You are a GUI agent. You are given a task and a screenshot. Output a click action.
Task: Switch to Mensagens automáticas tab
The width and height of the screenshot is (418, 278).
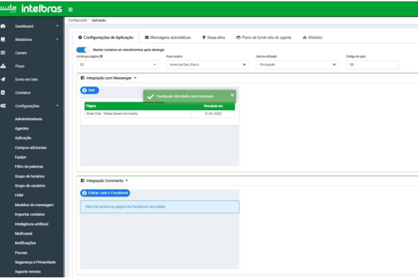point(168,38)
